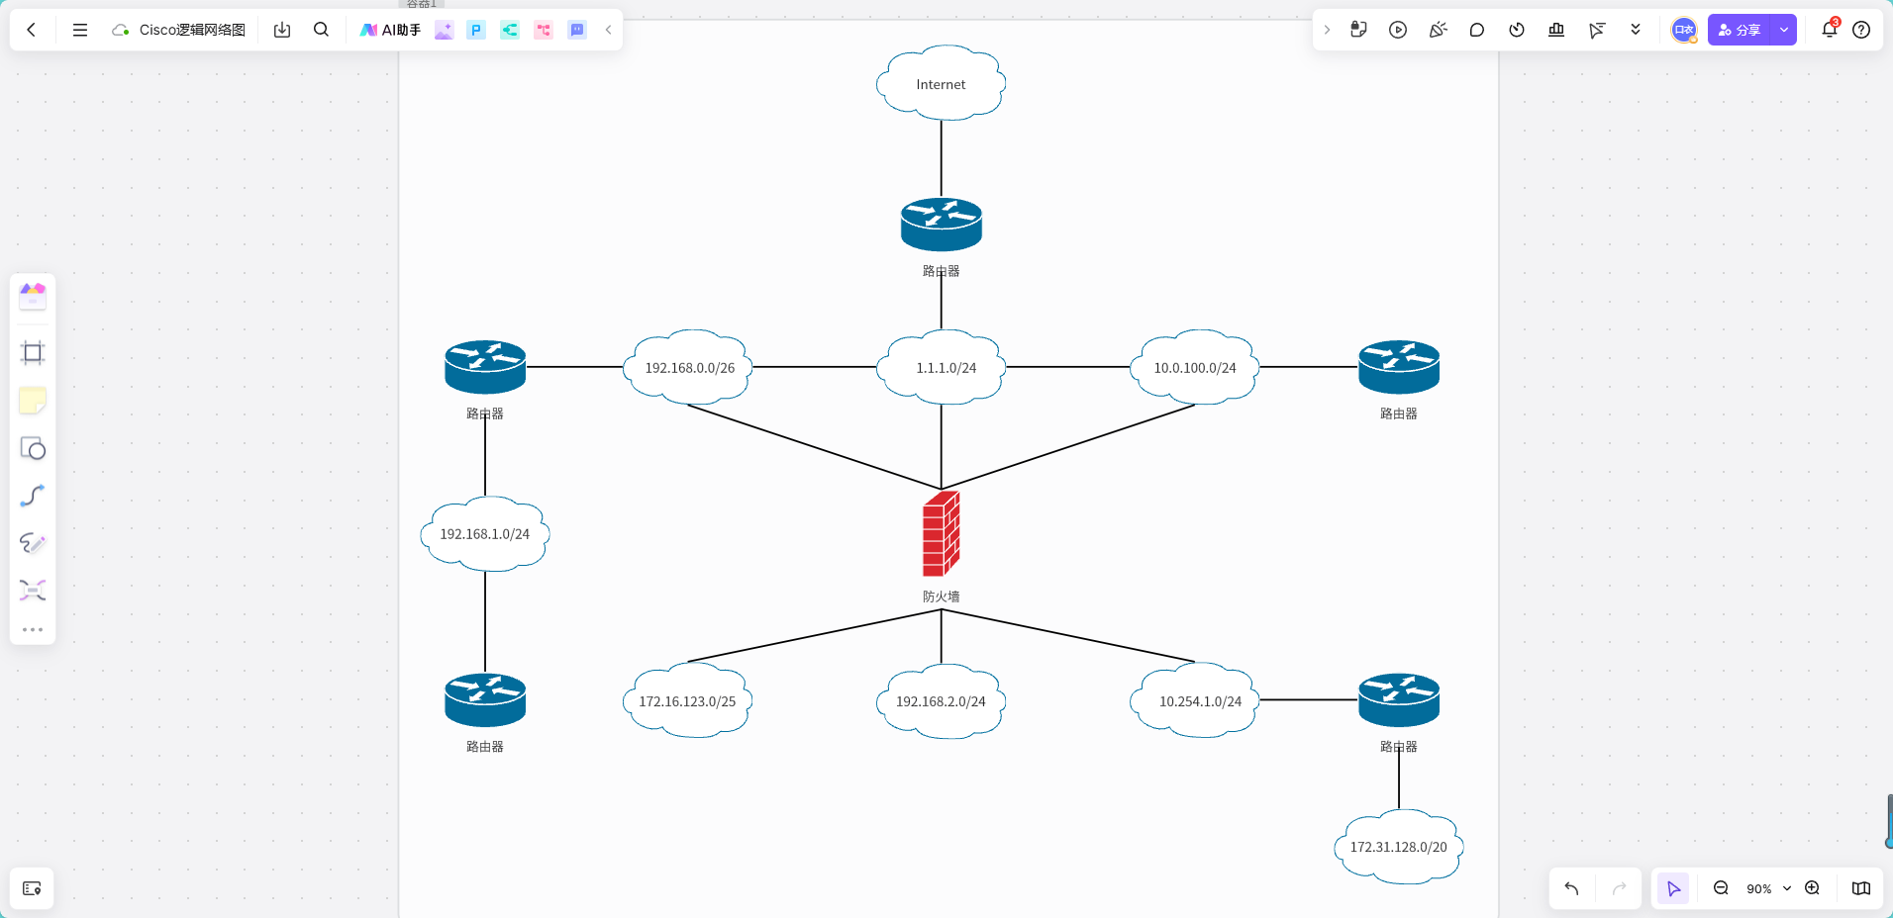
Task: Go back using the left arrow
Action: pyautogui.click(x=32, y=30)
